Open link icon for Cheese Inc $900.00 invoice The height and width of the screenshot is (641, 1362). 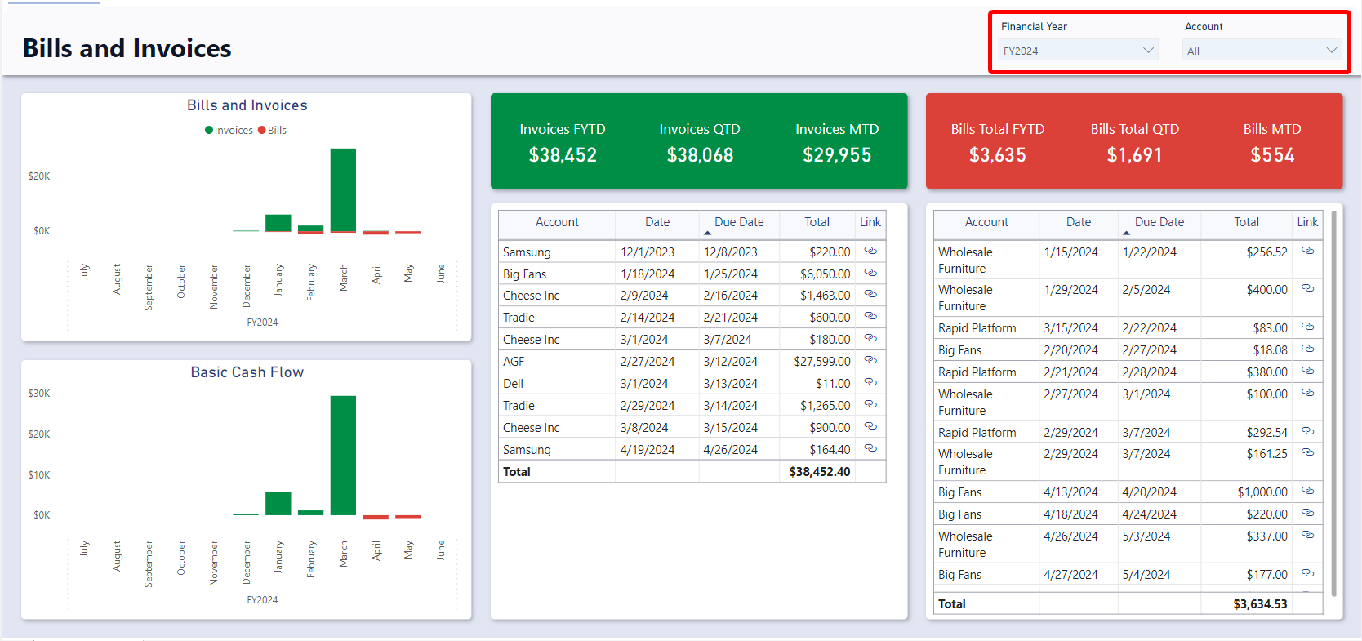[870, 426]
